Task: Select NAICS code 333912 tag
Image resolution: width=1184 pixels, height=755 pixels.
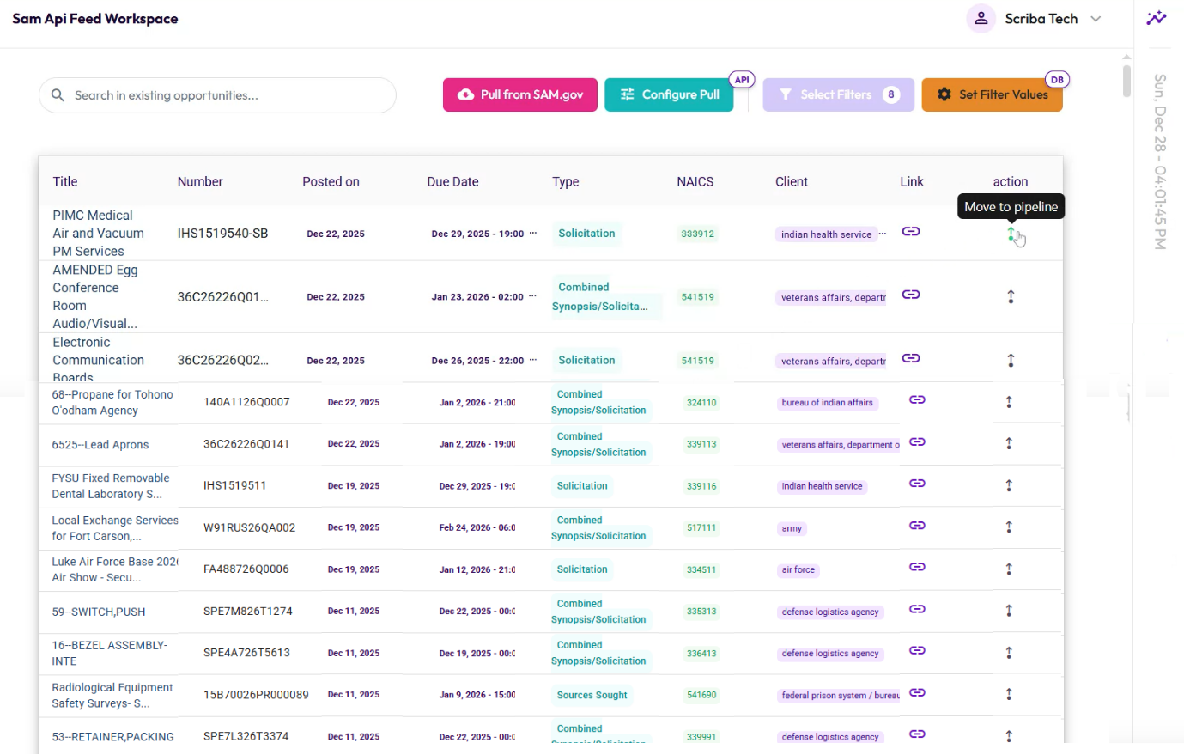Action: [x=698, y=234]
